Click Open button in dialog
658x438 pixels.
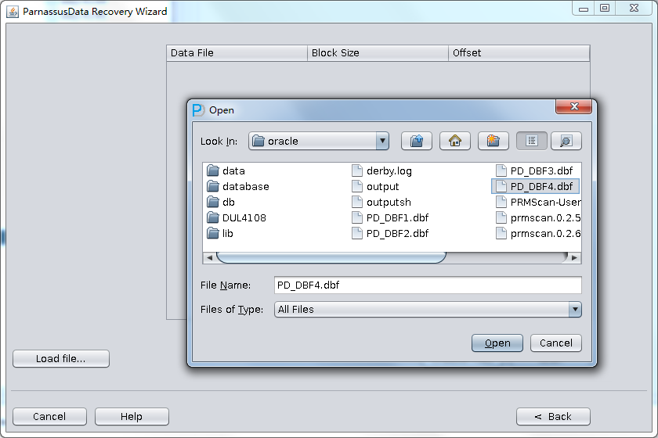pos(497,343)
